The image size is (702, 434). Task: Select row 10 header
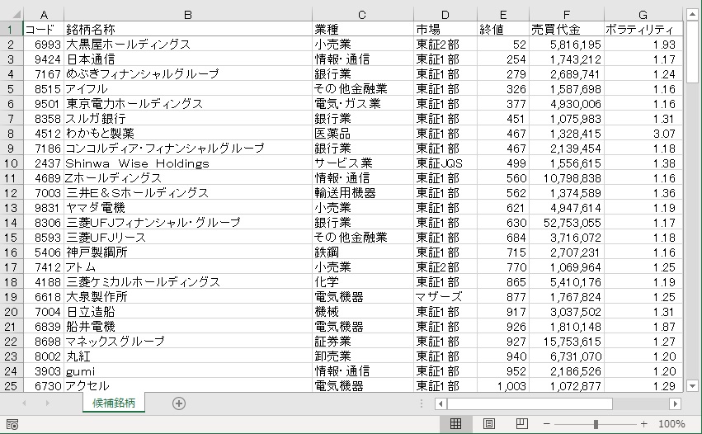pos(11,163)
